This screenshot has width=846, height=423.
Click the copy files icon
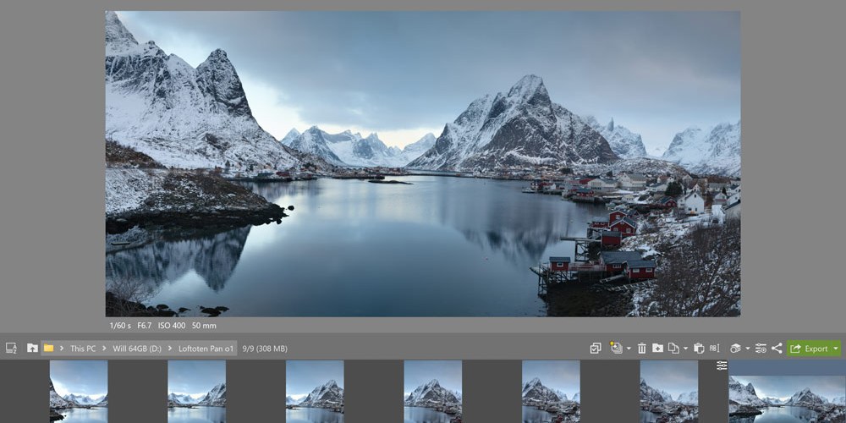(673, 349)
